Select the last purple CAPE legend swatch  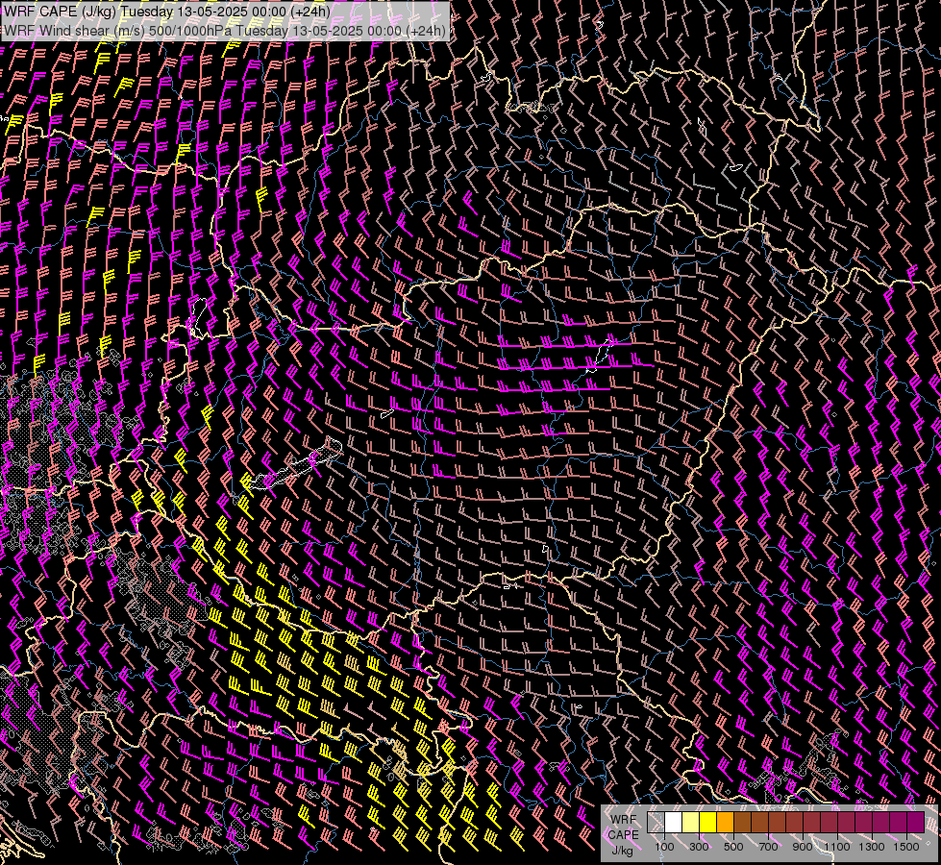point(916,822)
